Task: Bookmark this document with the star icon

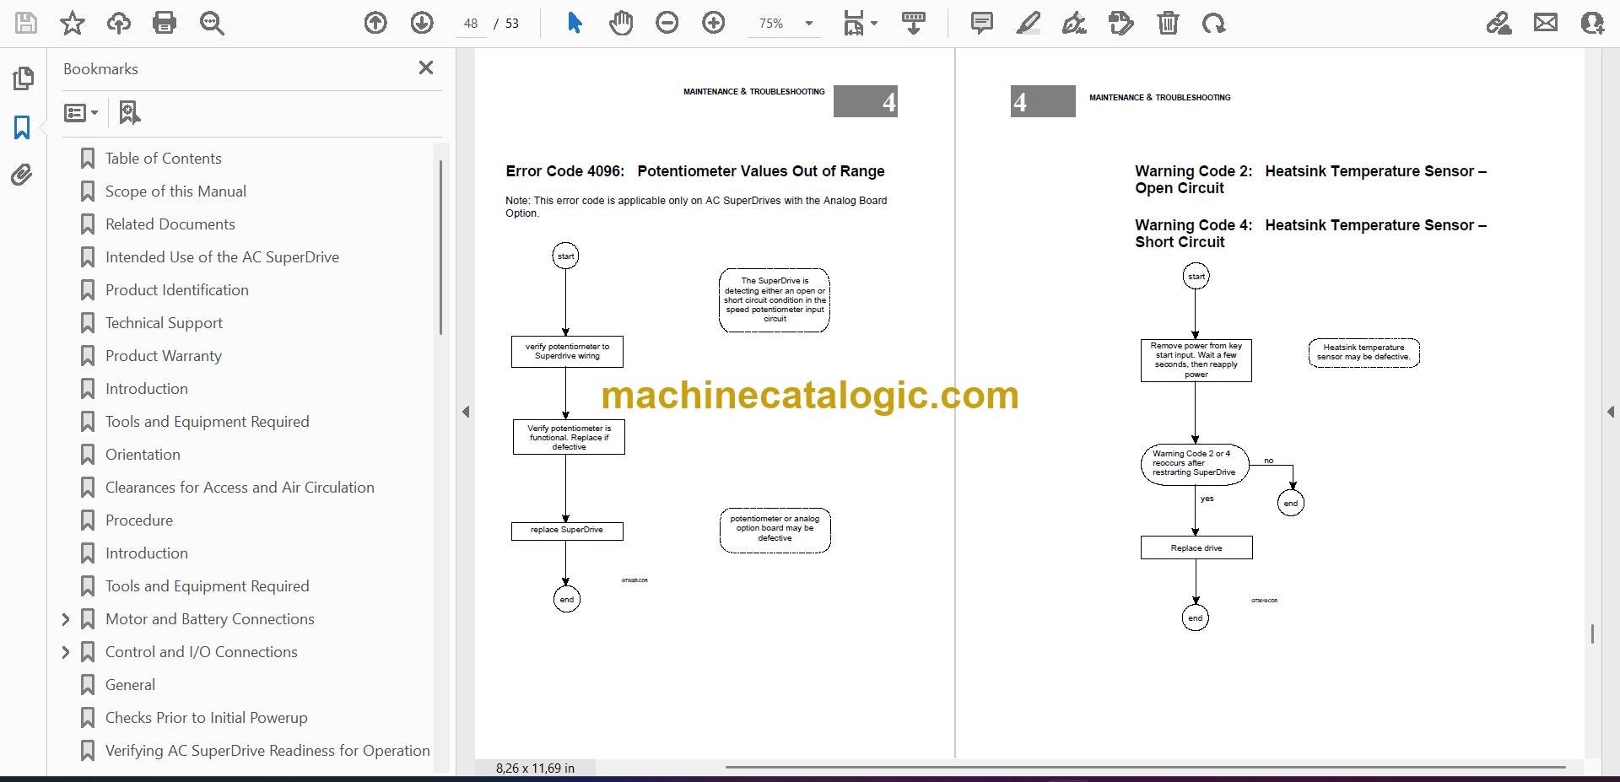Action: click(x=73, y=23)
